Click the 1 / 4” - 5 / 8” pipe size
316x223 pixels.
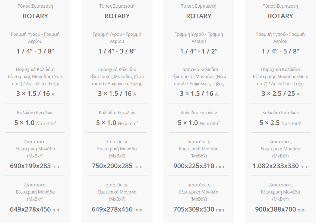coord(280,51)
